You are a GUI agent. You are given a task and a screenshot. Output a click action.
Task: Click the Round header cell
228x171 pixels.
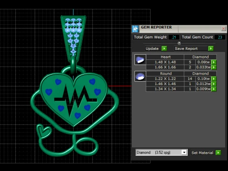click(x=165, y=74)
